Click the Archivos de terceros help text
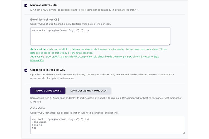 (94, 58)
